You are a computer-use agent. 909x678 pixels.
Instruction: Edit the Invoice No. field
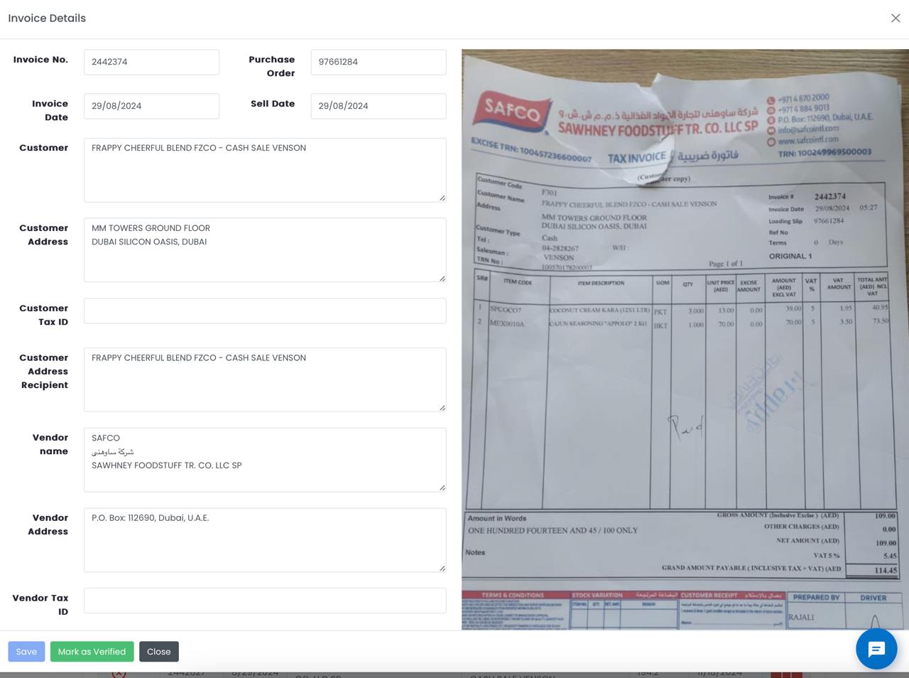coord(151,62)
